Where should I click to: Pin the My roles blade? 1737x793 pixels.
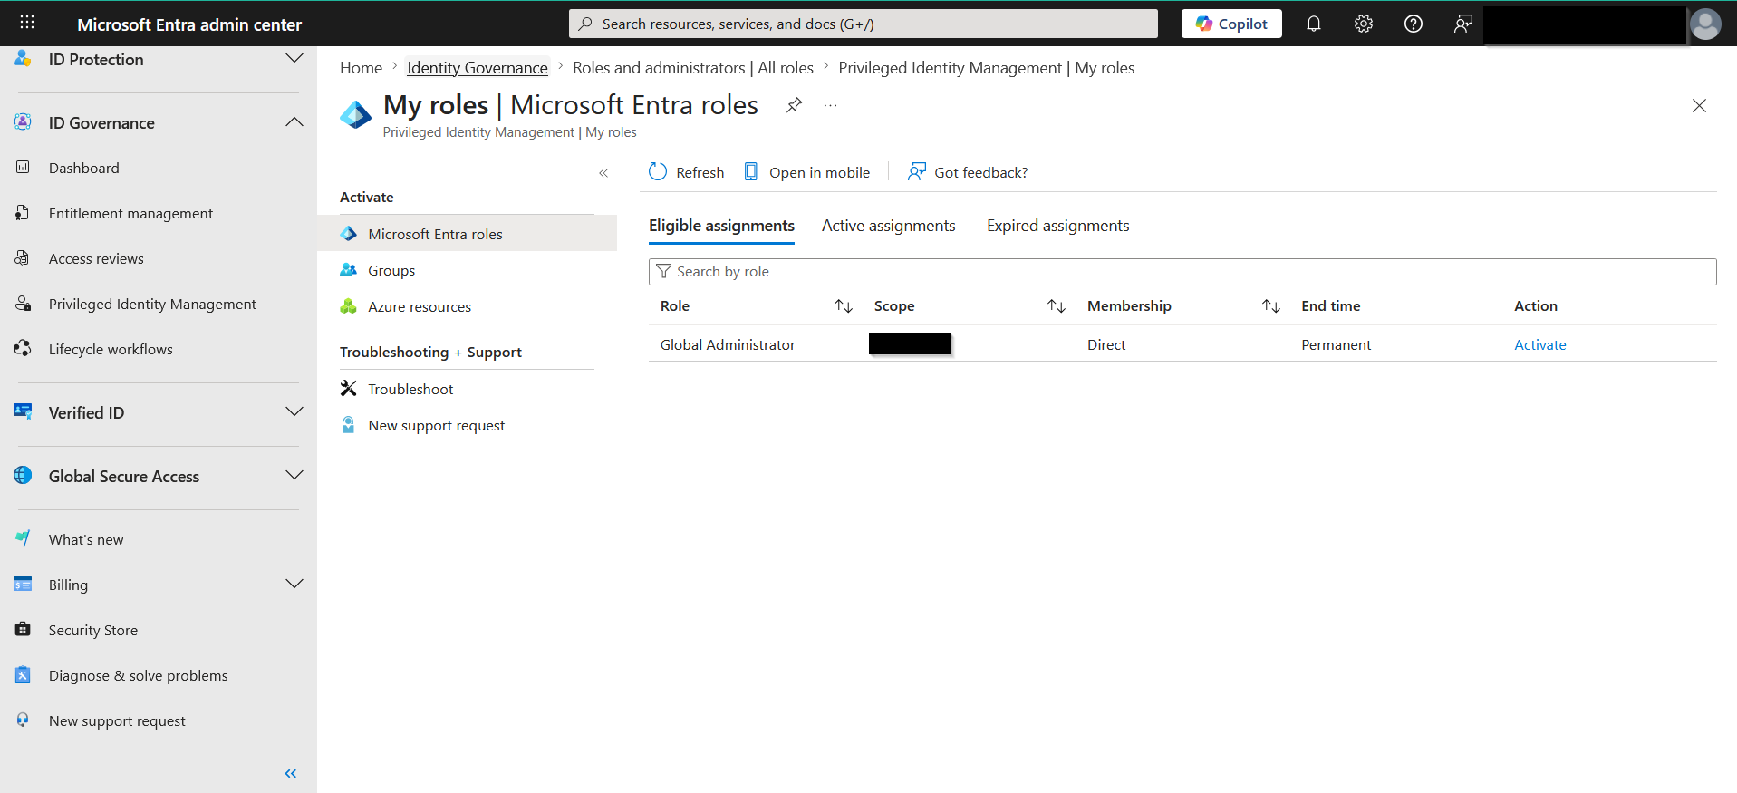[x=794, y=105]
